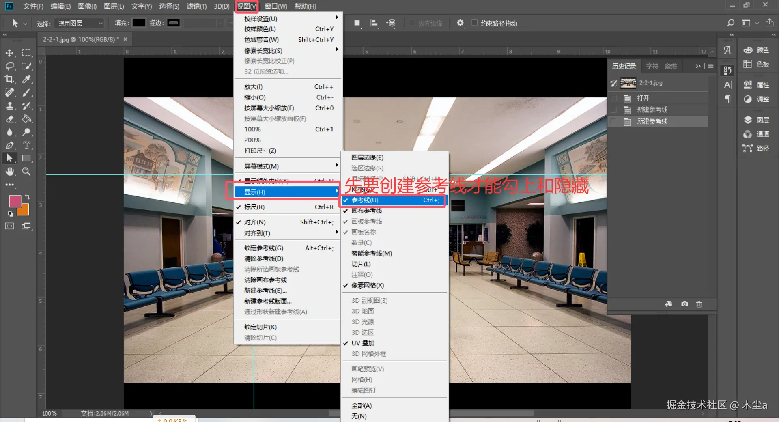Select the Eyedropper tool
Screen dimensions: 779x422
(x=26, y=79)
